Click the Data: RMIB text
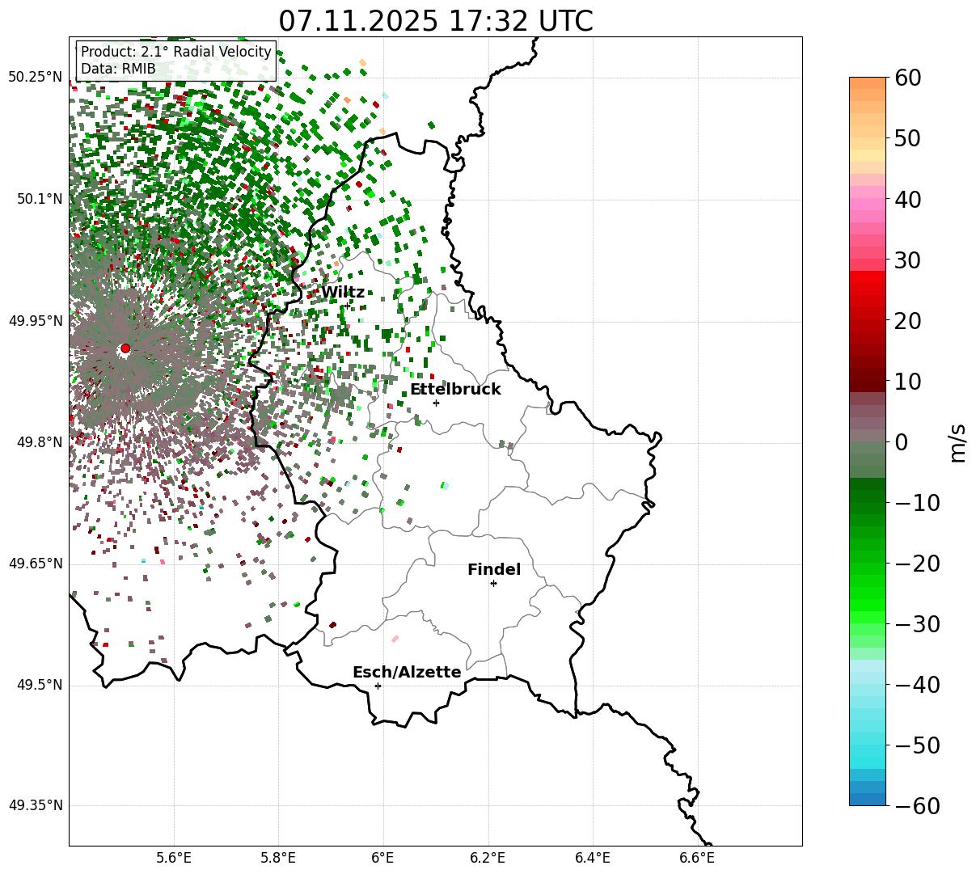976x874 pixels. 118,69
